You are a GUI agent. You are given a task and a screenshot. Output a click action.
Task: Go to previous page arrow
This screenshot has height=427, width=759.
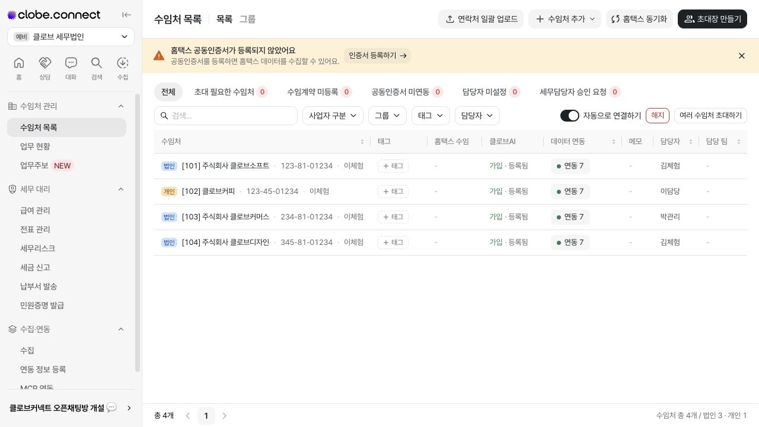[x=188, y=416]
